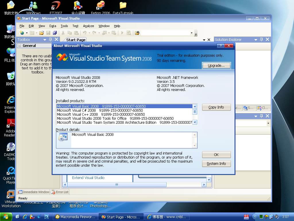Image resolution: width=294 pixels, height=221 pixels.
Task: Click the Visual Basic product details icon
Action: (63, 137)
